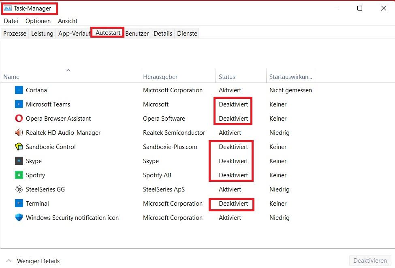The width and height of the screenshot is (395, 268).
Task: Sort by the Status column header
Action: (241, 77)
